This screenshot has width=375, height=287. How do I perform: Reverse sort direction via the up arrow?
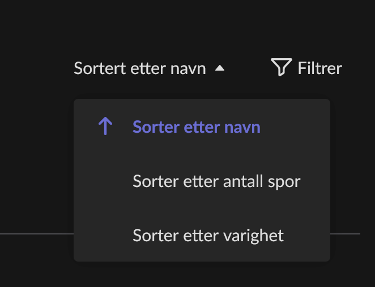pyautogui.click(x=105, y=127)
